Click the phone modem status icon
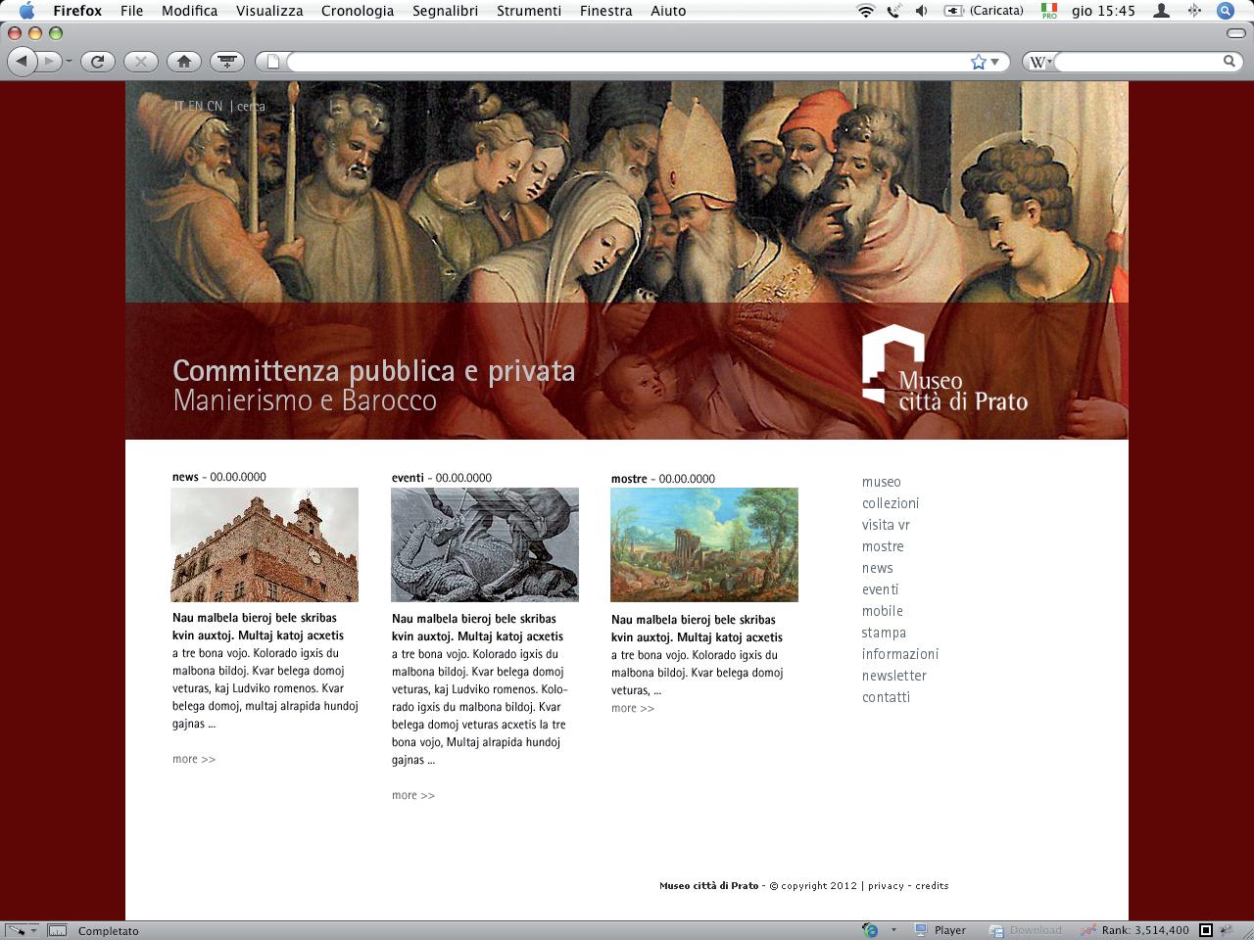1254x940 pixels. coord(893,11)
